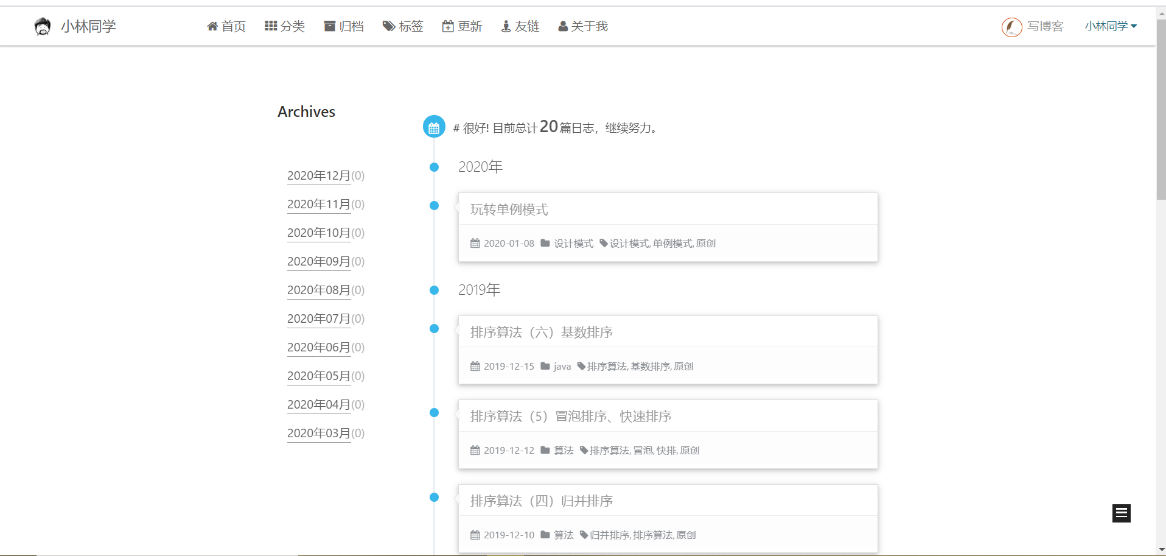Image resolution: width=1166 pixels, height=556 pixels.
Task: Open the 2020年09月 archive link
Action: coord(319,262)
